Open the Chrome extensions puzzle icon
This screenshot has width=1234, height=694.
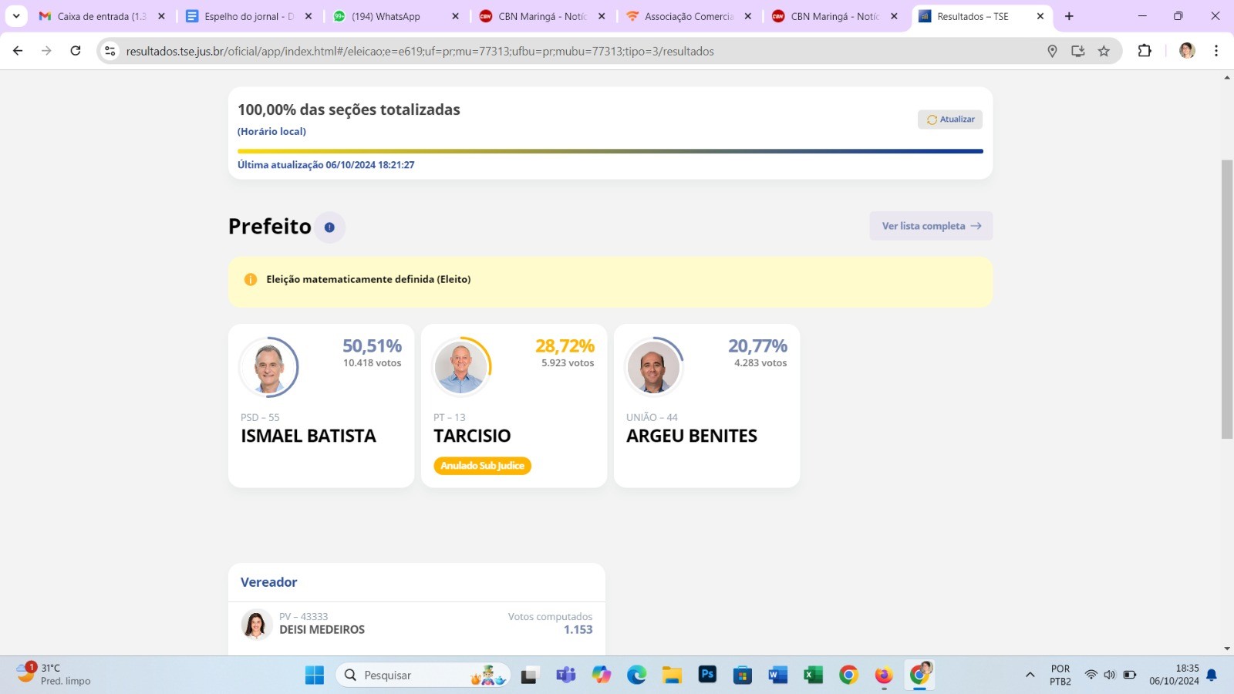click(x=1145, y=51)
